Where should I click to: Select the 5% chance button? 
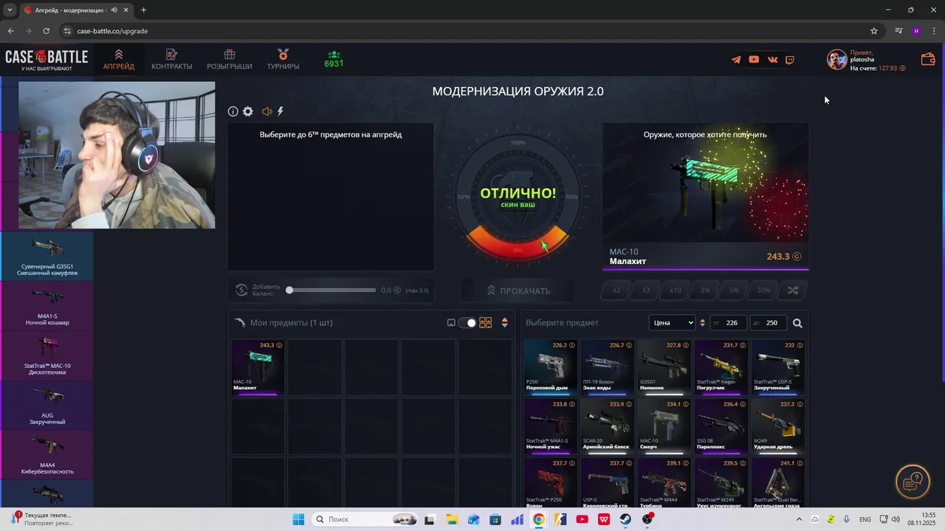coord(734,291)
